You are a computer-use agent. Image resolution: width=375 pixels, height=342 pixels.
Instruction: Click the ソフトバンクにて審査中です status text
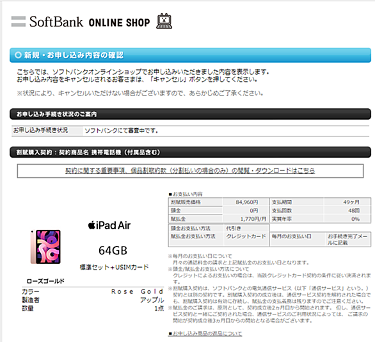(122, 131)
